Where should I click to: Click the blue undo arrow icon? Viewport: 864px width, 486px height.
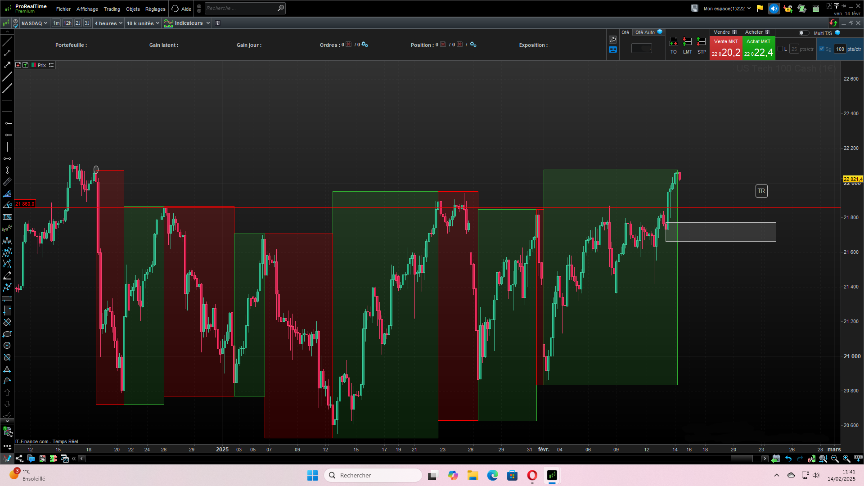[788, 459]
